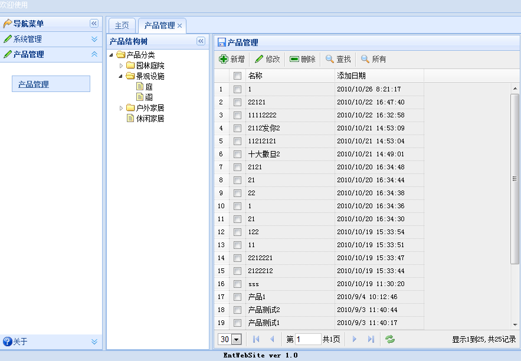
Task: Select the 园林庭院 tree label
Action: (x=150, y=65)
